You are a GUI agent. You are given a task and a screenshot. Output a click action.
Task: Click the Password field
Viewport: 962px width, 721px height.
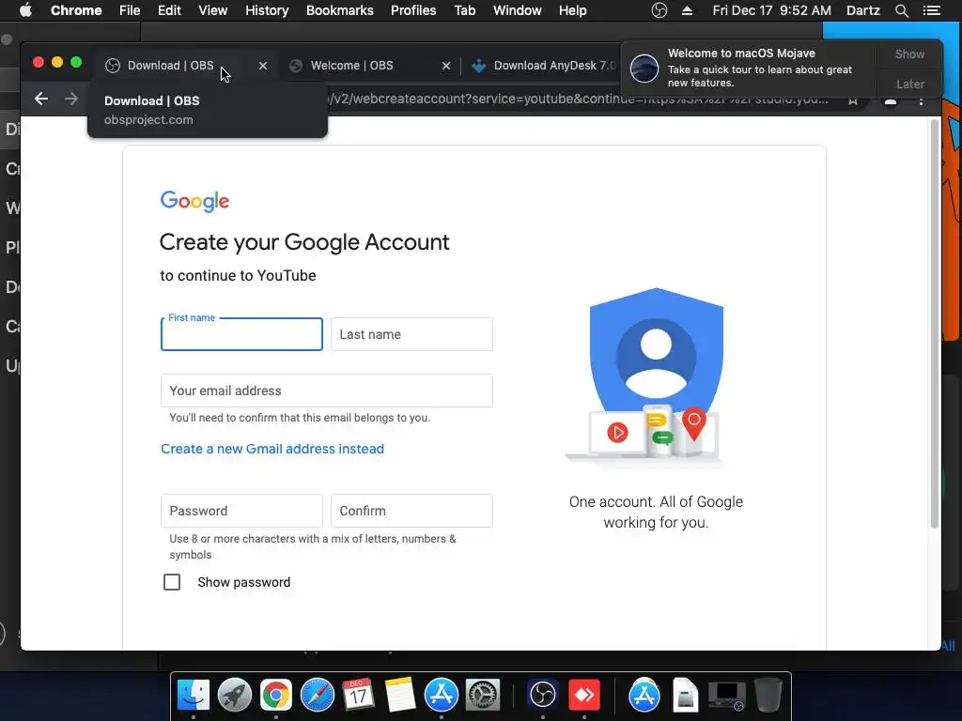point(241,511)
